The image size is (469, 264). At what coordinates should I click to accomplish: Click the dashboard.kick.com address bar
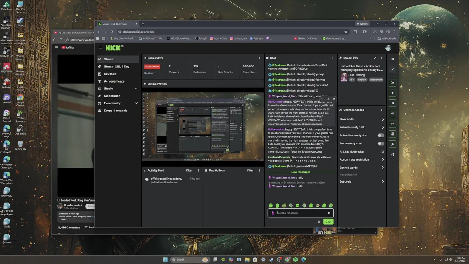point(233,32)
